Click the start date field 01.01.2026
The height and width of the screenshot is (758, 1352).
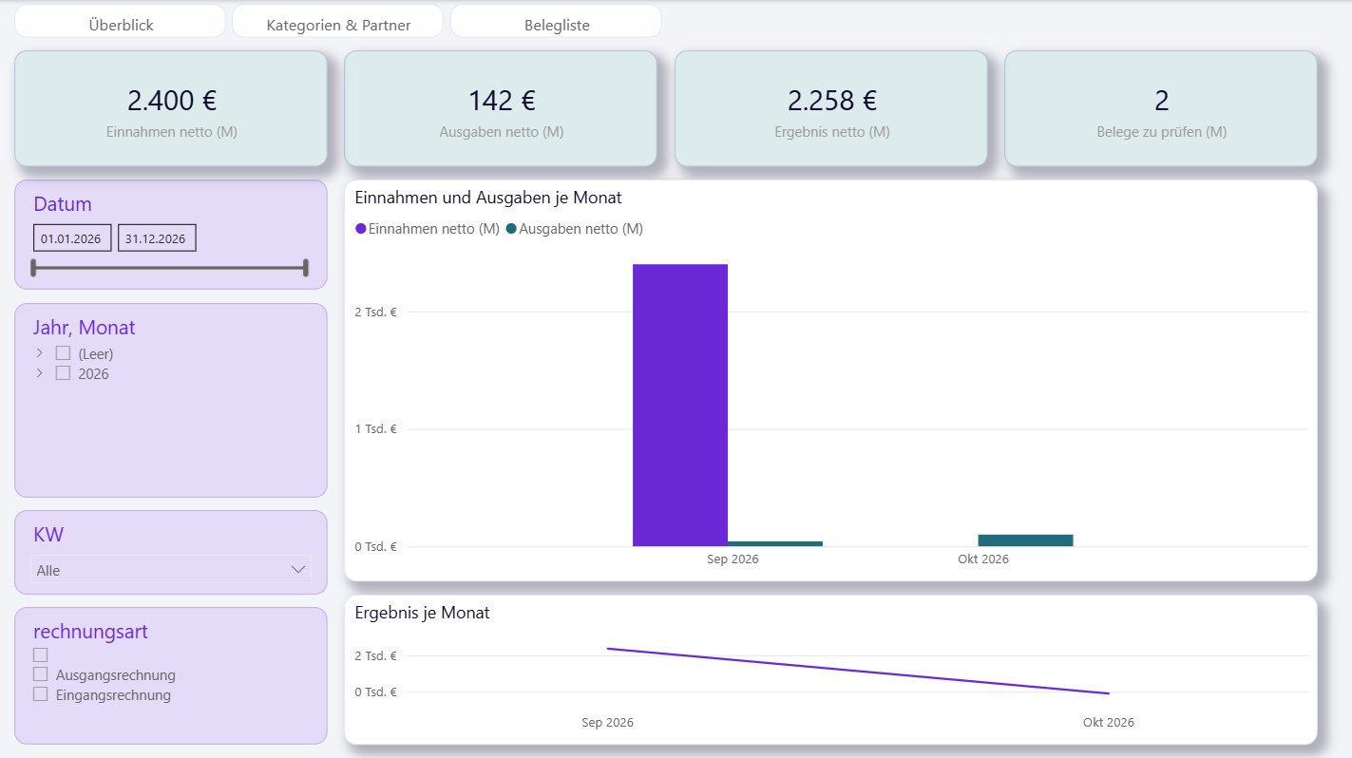(72, 238)
